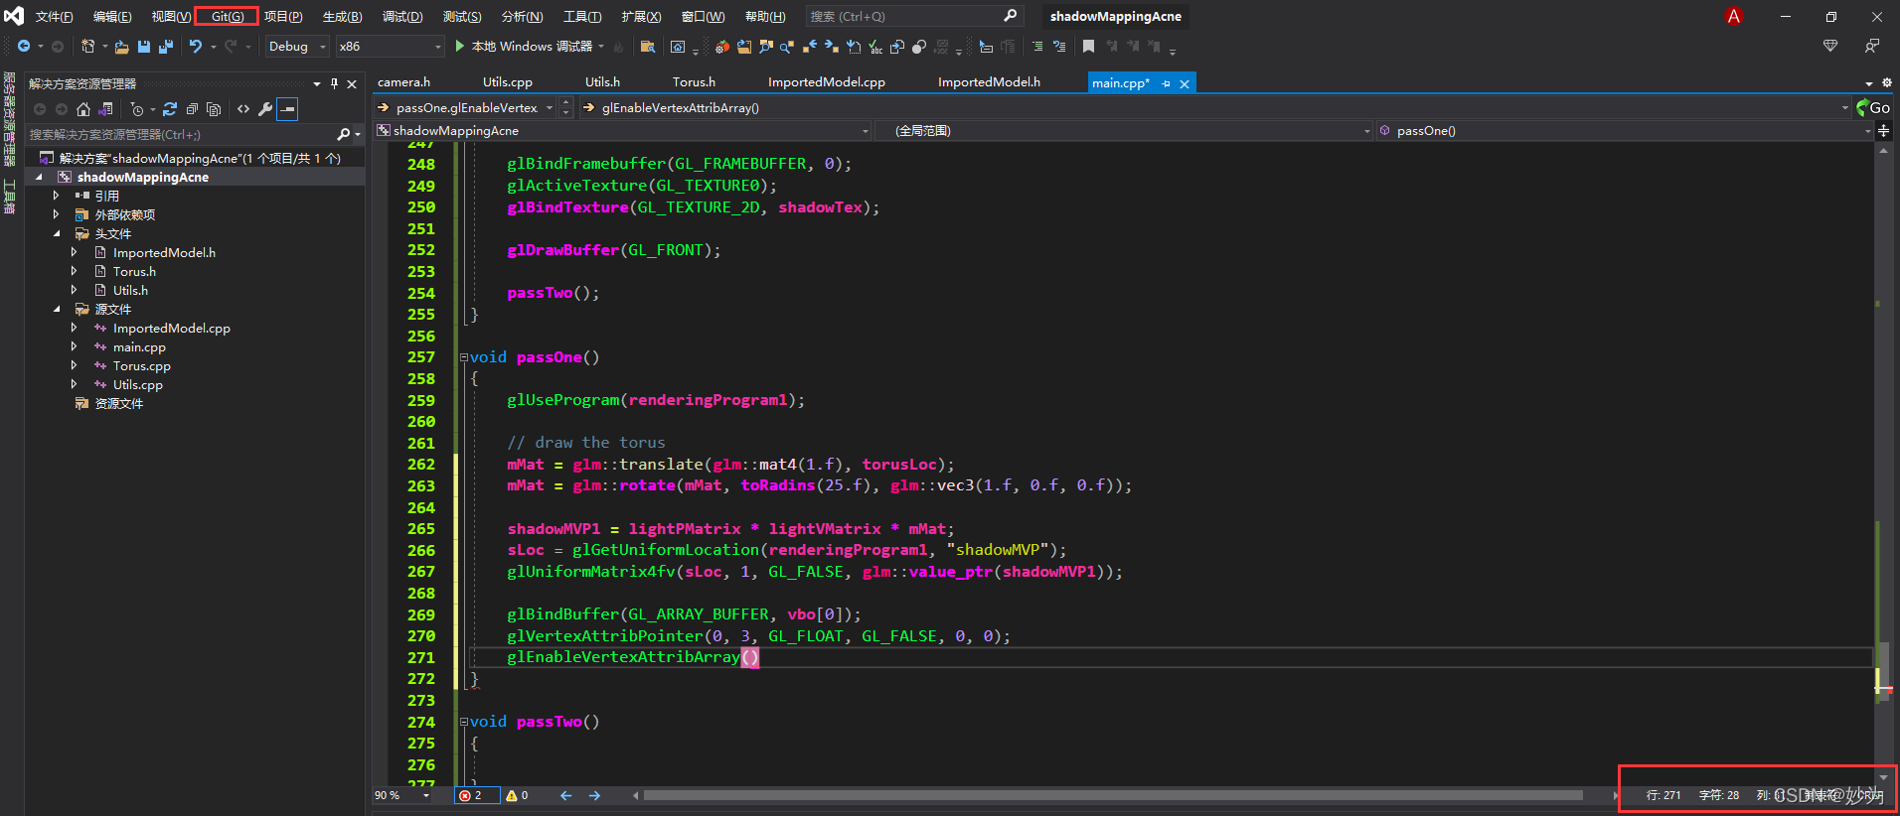The image size is (1900, 816).
Task: Click the Live Share icon at top right
Action: coord(1830,47)
